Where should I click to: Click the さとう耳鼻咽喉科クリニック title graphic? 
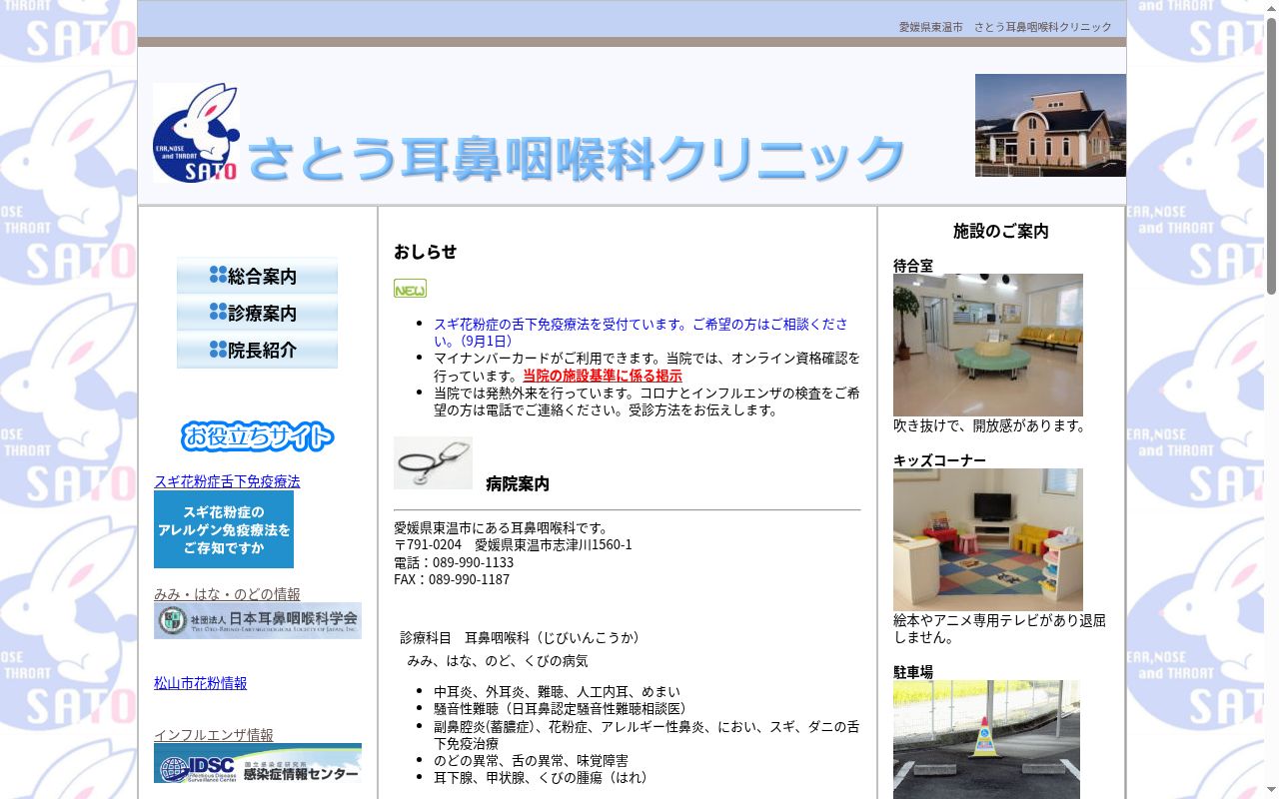click(577, 158)
